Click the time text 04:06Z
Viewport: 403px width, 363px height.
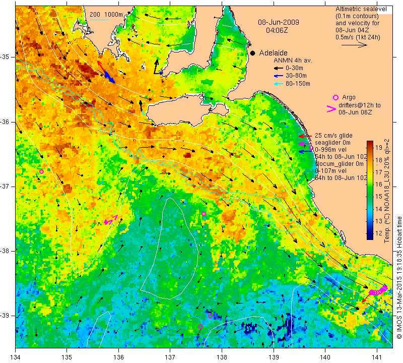click(277, 30)
